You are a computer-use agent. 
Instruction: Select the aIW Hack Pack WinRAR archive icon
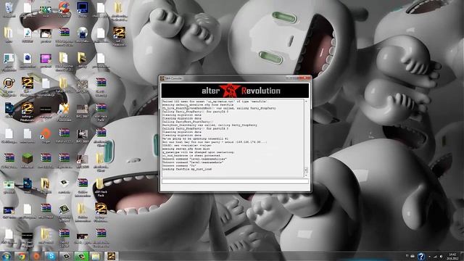tap(101, 108)
